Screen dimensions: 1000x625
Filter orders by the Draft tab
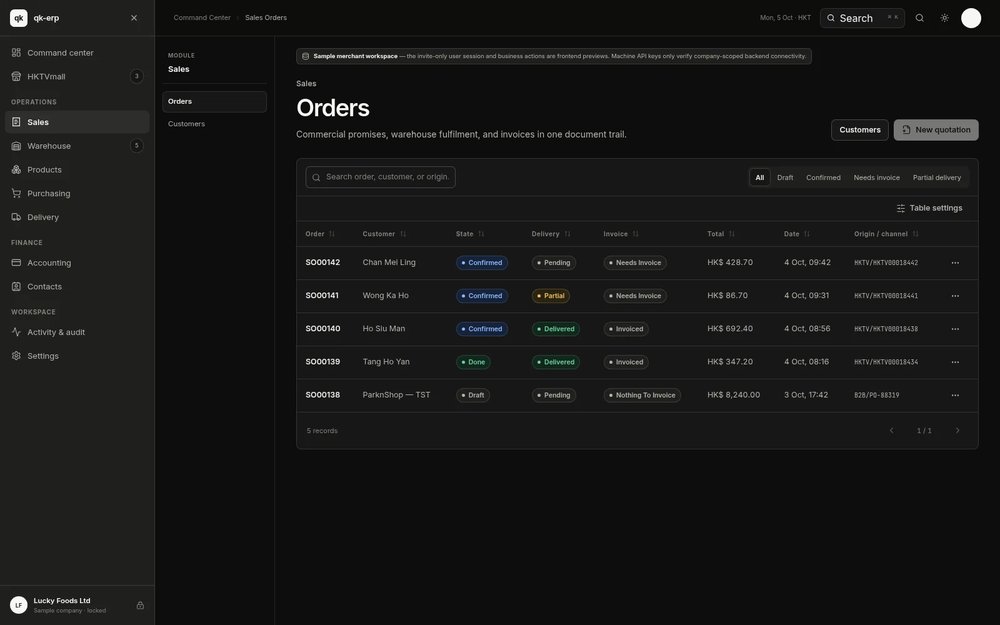[x=785, y=177]
